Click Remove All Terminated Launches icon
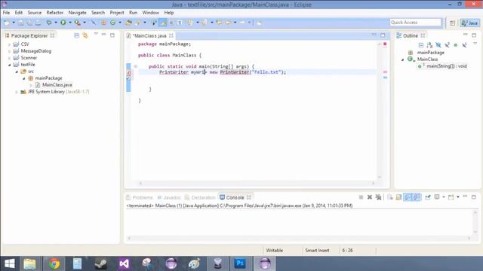Image resolution: width=483 pixels, height=271 pixels. (x=378, y=197)
